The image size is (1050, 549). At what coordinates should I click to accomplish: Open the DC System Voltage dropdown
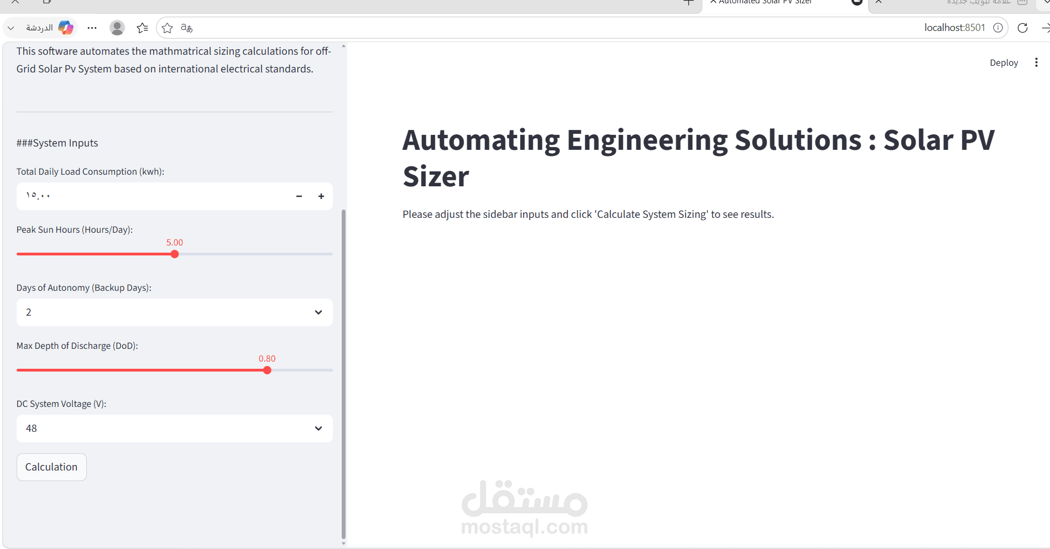175,428
